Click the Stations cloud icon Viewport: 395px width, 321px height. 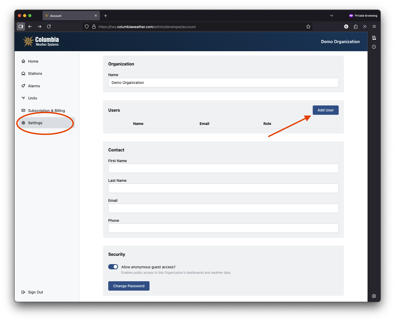click(23, 73)
